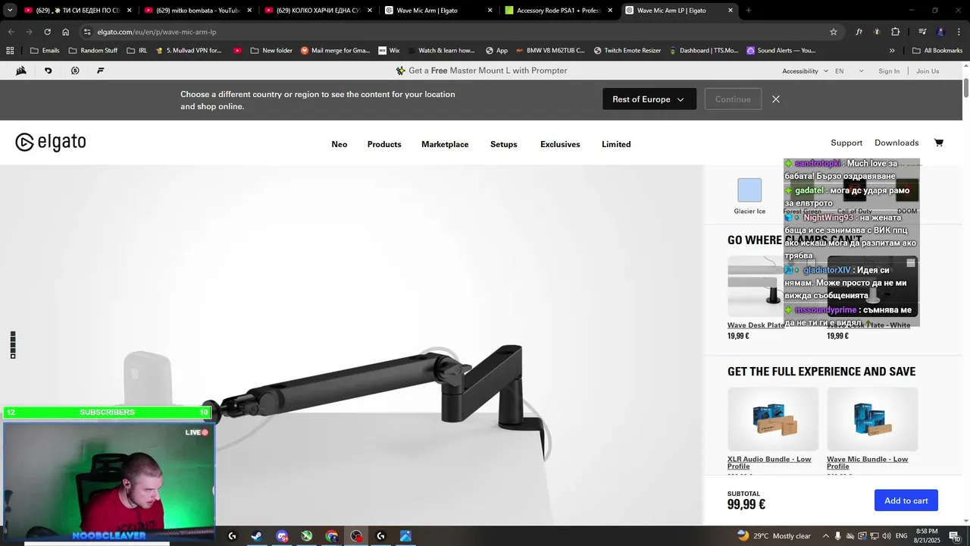This screenshot has height=546, width=970.
Task: Click the site information icon in address bar
Action: [x=87, y=32]
